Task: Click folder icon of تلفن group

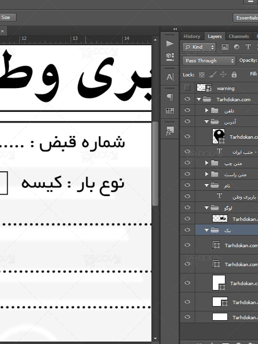Action: 215,110
